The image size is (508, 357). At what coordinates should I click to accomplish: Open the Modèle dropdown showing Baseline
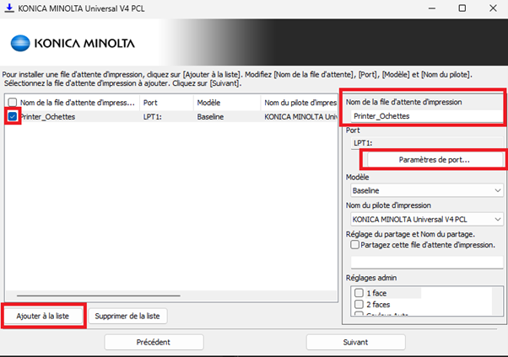click(425, 190)
